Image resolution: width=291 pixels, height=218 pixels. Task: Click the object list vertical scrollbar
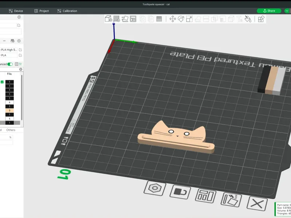pyautogui.click(x=22, y=97)
